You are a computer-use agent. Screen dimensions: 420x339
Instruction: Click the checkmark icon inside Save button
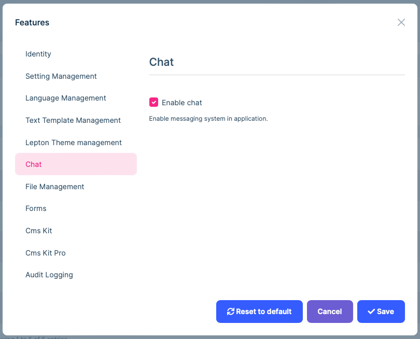click(x=370, y=312)
